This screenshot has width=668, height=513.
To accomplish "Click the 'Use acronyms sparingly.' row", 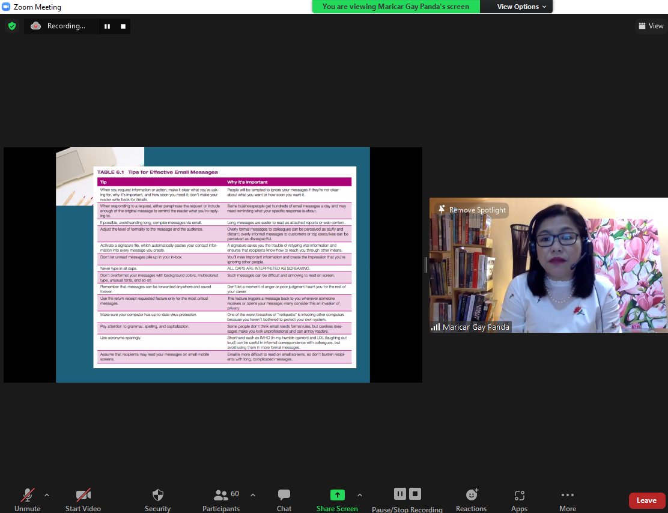I will click(225, 342).
